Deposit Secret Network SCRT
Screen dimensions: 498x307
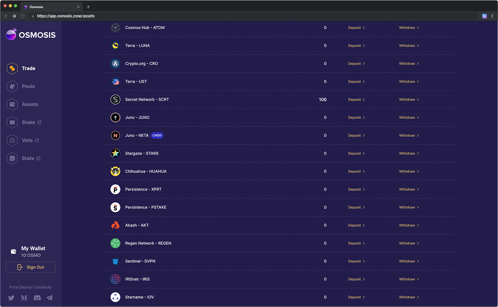356,100
